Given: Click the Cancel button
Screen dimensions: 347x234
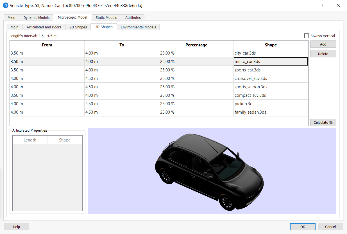Looking at the screenshot, I should point(330,227).
